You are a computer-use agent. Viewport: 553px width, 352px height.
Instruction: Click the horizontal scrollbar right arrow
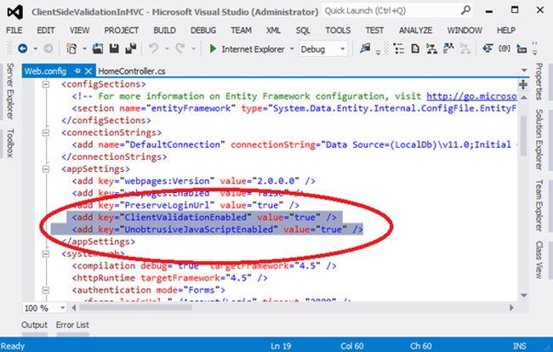511,308
